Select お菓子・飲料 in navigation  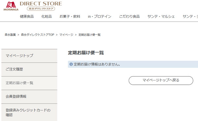70,16
